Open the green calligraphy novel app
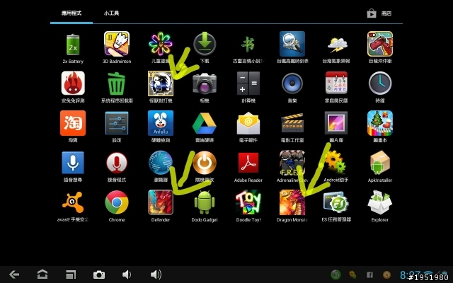The image size is (453, 283). point(248,44)
